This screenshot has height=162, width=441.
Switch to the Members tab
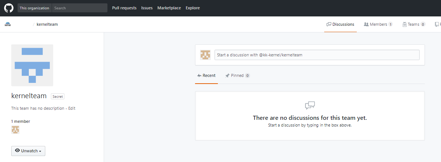point(378,24)
